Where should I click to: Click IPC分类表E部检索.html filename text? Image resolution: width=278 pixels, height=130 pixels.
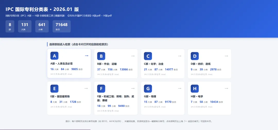(61, 107)
